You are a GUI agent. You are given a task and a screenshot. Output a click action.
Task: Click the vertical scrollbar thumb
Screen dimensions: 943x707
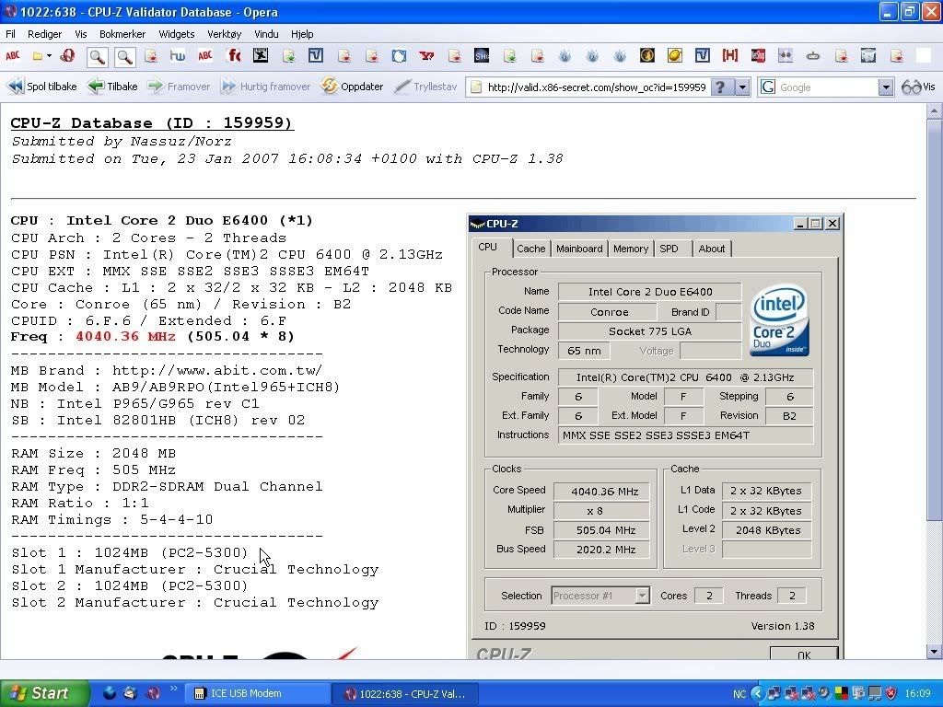[x=934, y=319]
